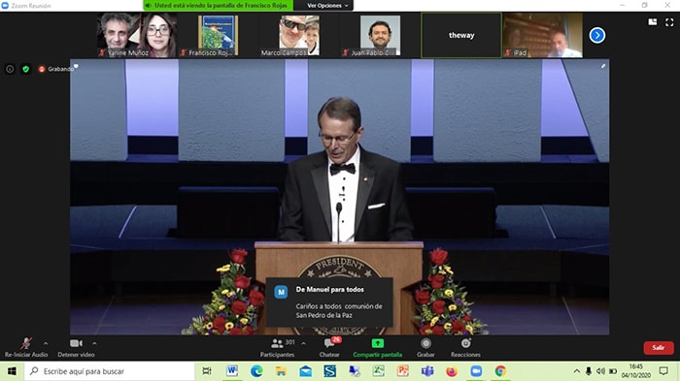Open Google Chrome from the taskbar
The image size is (680, 381).
click(x=500, y=371)
